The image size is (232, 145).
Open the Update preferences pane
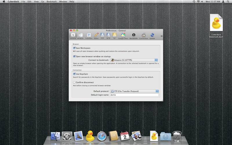[x=152, y=36]
